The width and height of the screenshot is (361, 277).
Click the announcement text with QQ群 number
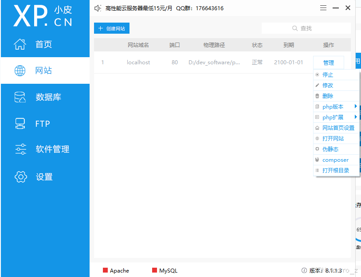pos(165,8)
